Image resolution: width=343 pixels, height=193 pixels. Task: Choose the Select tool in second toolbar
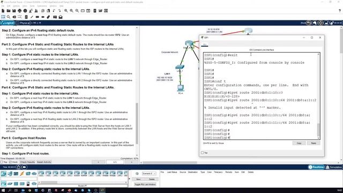(x=3, y=17)
